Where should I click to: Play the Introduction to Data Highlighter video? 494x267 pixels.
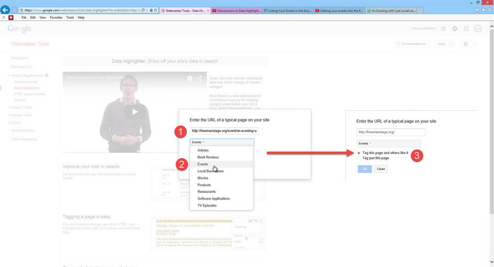click(x=135, y=111)
